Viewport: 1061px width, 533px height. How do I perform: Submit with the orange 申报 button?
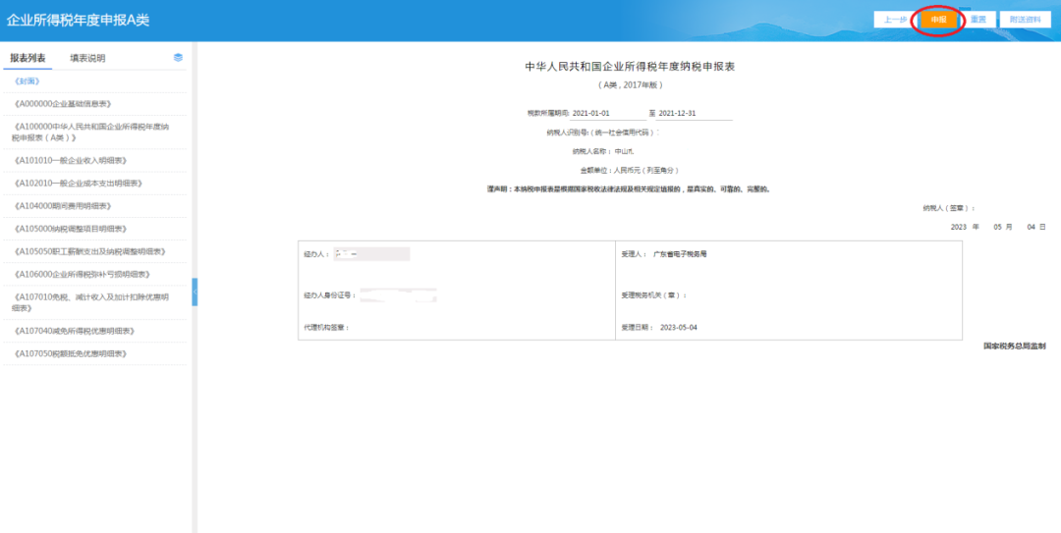(x=938, y=20)
